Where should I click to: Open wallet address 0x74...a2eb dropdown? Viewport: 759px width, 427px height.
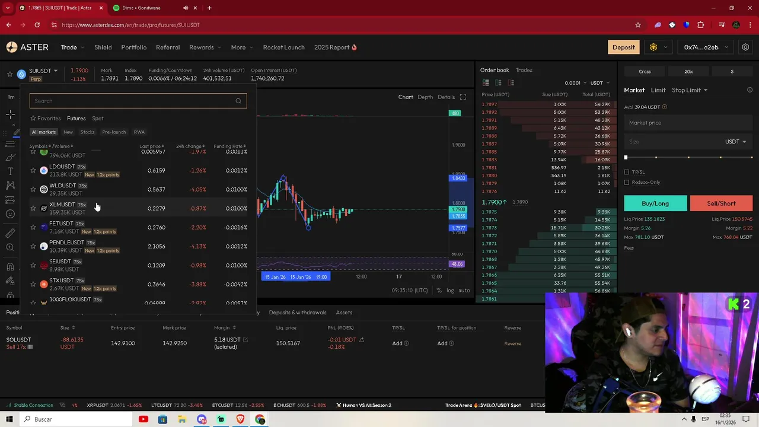[704, 47]
